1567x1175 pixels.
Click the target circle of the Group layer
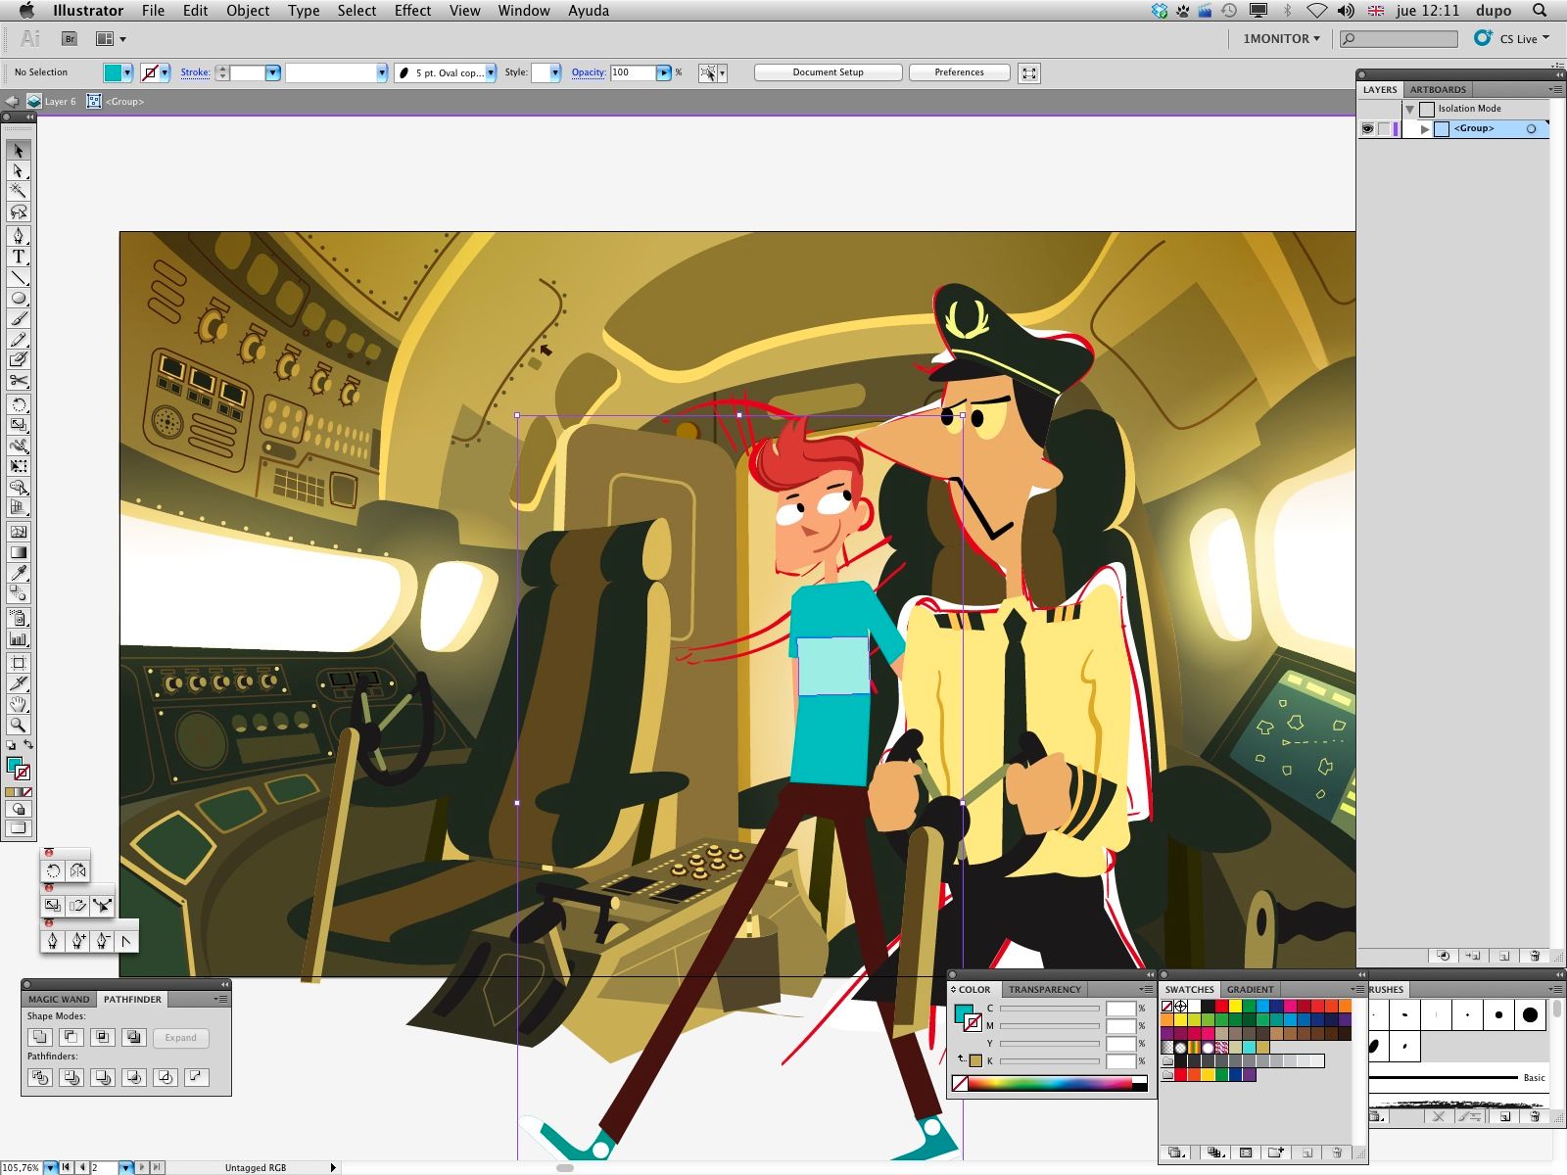pyautogui.click(x=1531, y=129)
